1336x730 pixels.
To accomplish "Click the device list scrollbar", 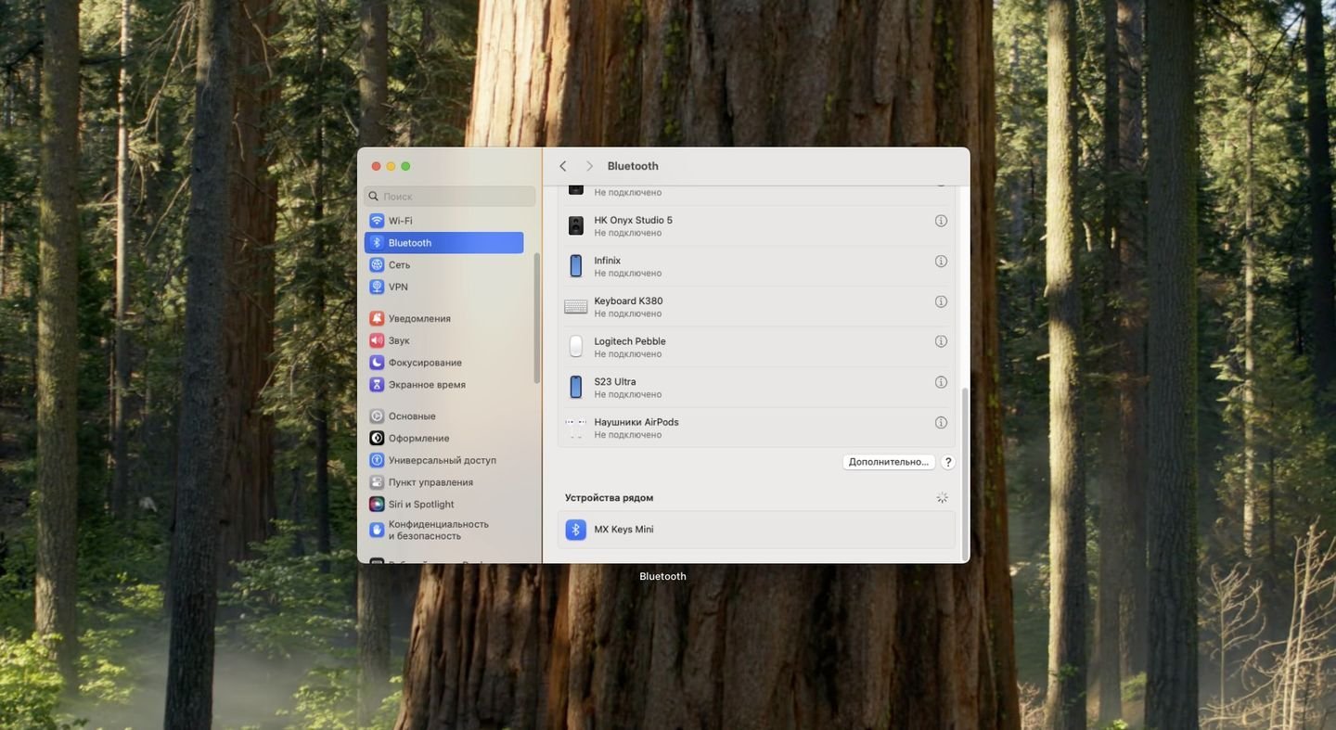I will pyautogui.click(x=965, y=473).
